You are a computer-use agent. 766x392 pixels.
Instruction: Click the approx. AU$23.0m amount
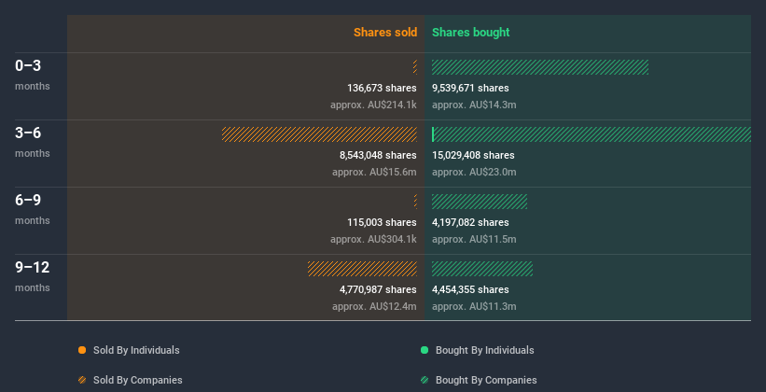474,172
